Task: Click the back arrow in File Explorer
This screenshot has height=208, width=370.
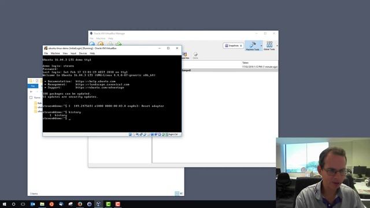Action: tap(31, 91)
